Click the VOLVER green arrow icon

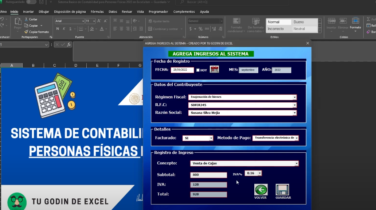(x=261, y=190)
